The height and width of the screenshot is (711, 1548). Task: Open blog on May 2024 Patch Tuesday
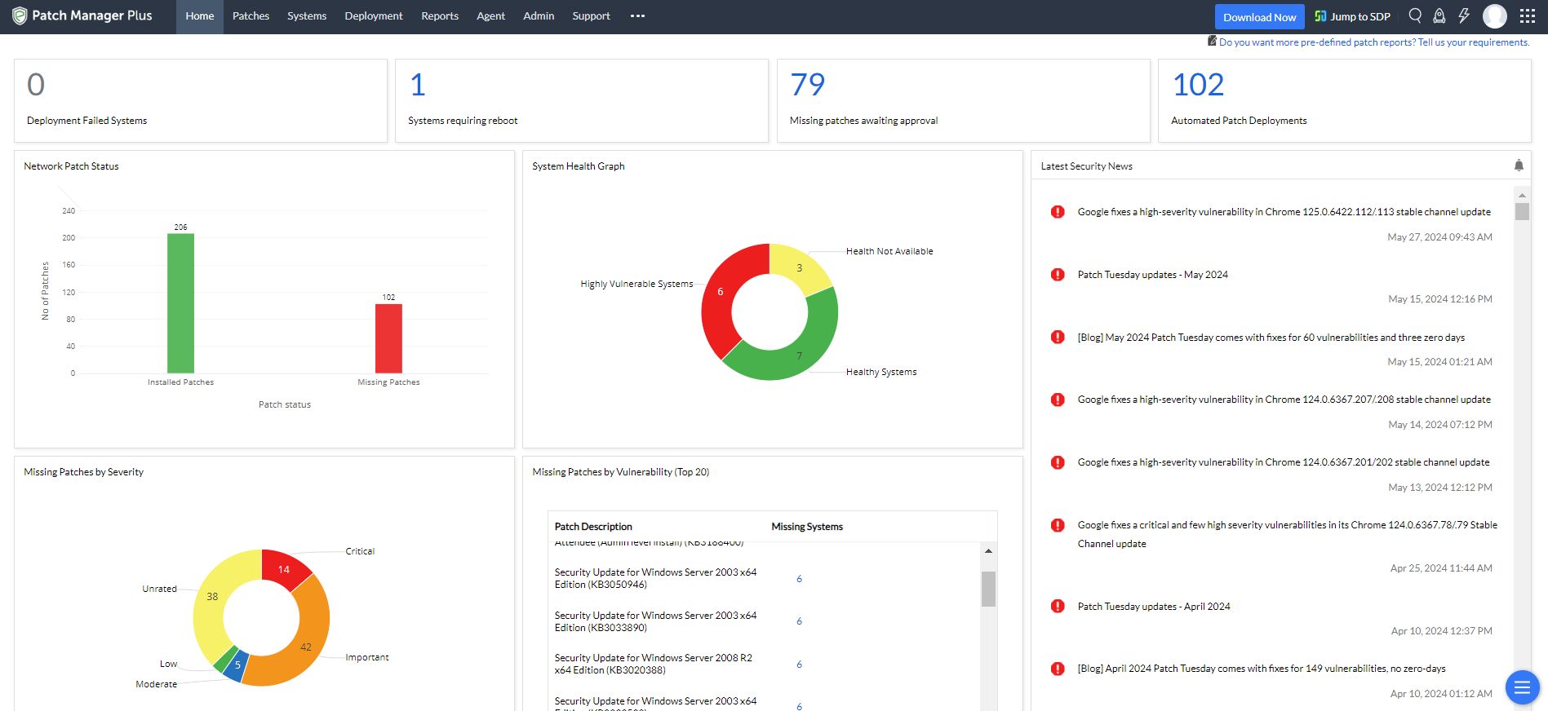[x=1271, y=338]
